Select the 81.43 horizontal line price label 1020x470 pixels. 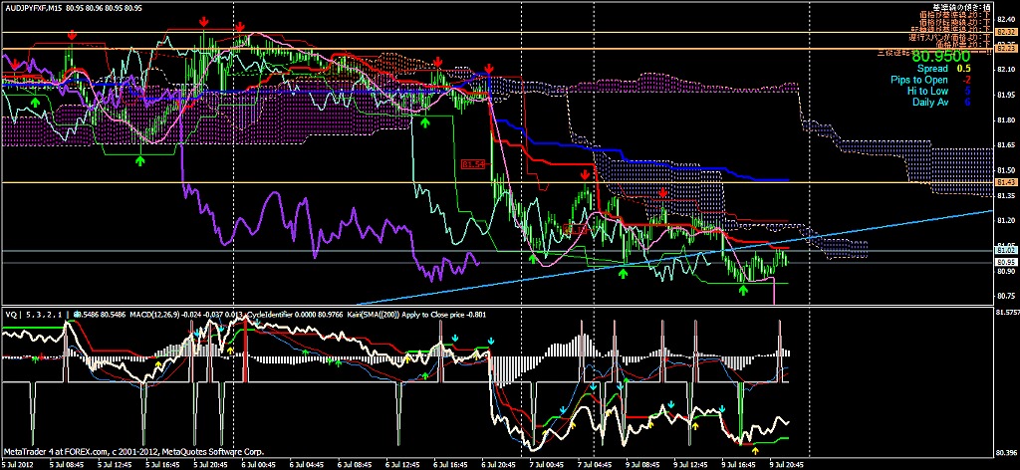pyautogui.click(x=1006, y=182)
